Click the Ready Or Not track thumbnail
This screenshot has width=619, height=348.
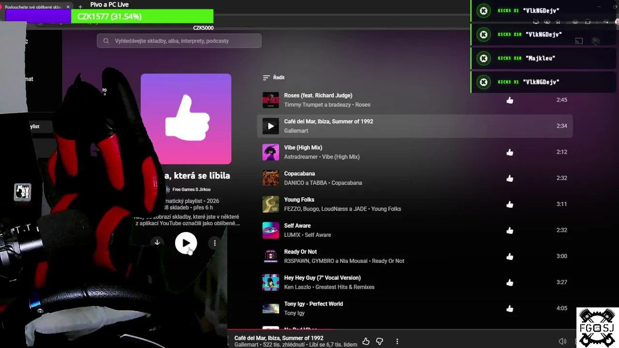(x=271, y=257)
